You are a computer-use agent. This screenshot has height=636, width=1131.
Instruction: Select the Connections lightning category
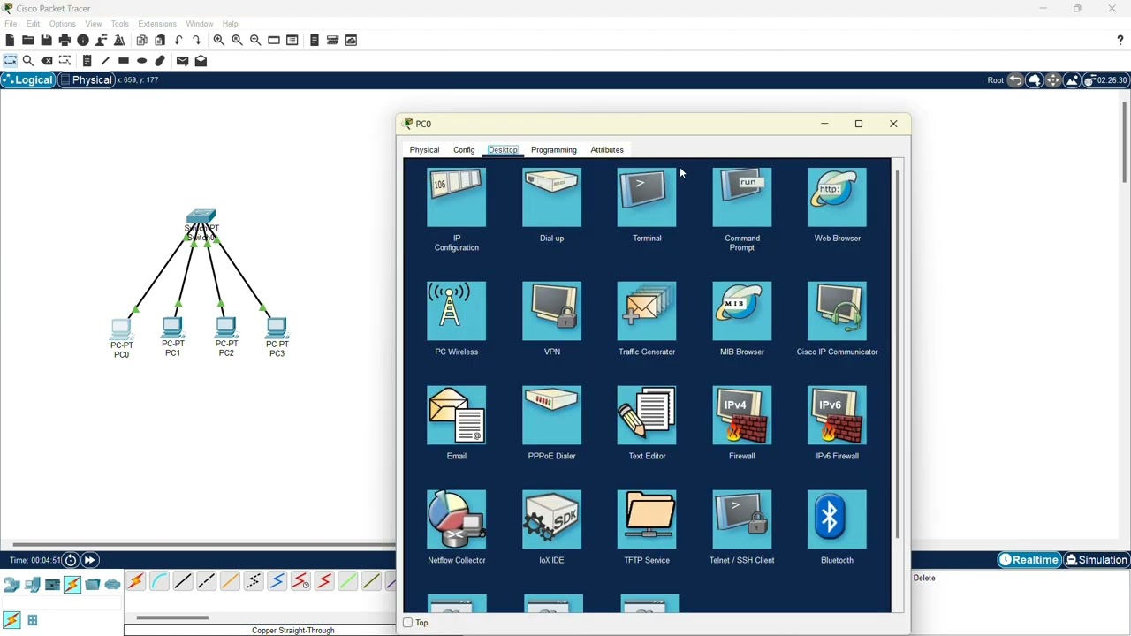(72, 584)
